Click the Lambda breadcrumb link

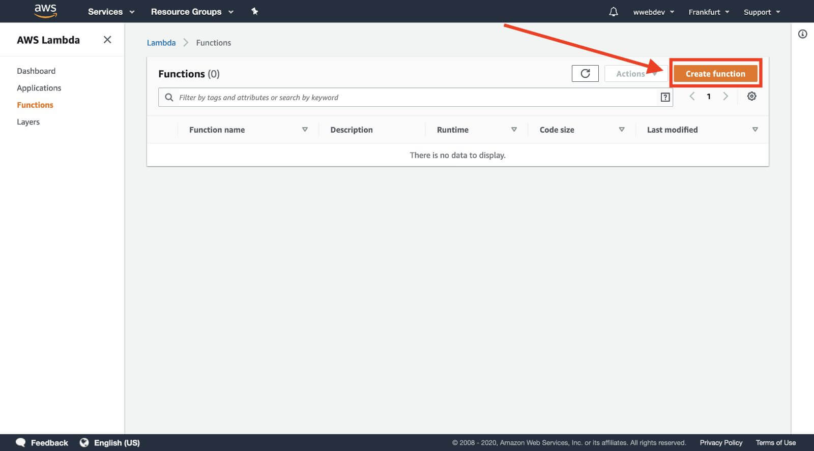pos(161,43)
